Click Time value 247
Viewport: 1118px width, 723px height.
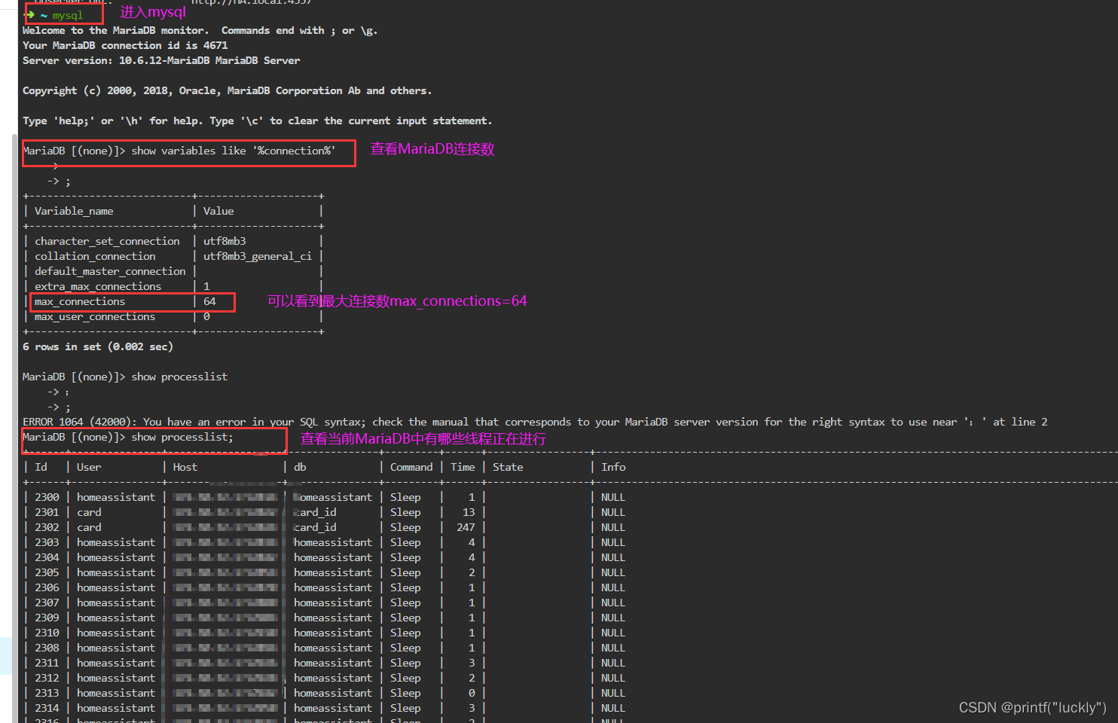pyautogui.click(x=466, y=527)
